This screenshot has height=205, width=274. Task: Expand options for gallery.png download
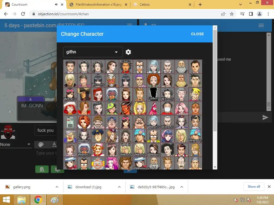click(x=57, y=187)
